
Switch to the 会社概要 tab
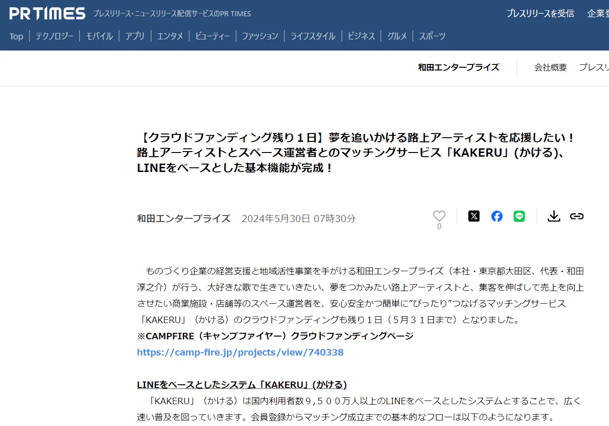[550, 67]
